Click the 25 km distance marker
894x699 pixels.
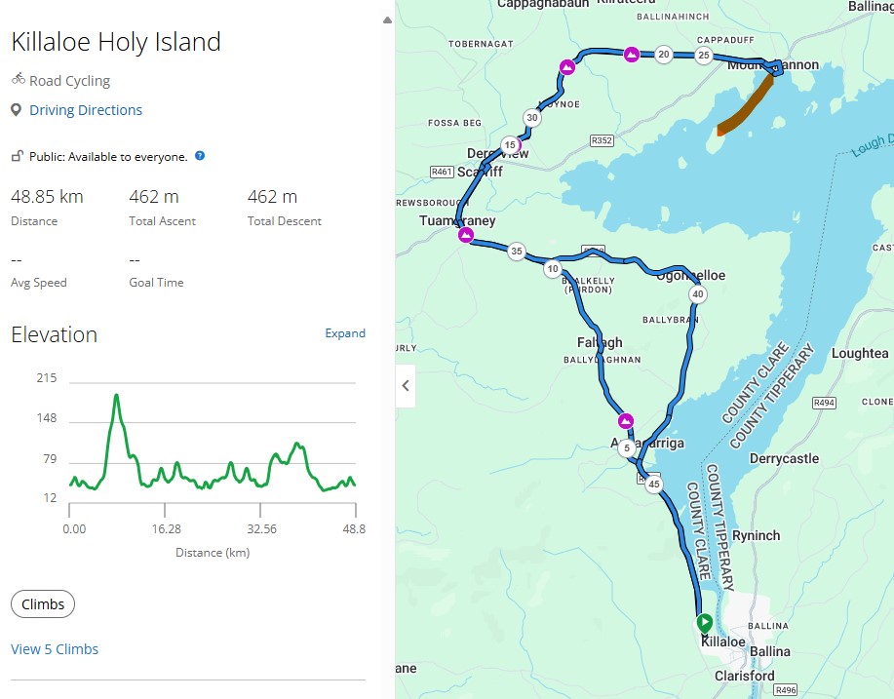coord(704,56)
